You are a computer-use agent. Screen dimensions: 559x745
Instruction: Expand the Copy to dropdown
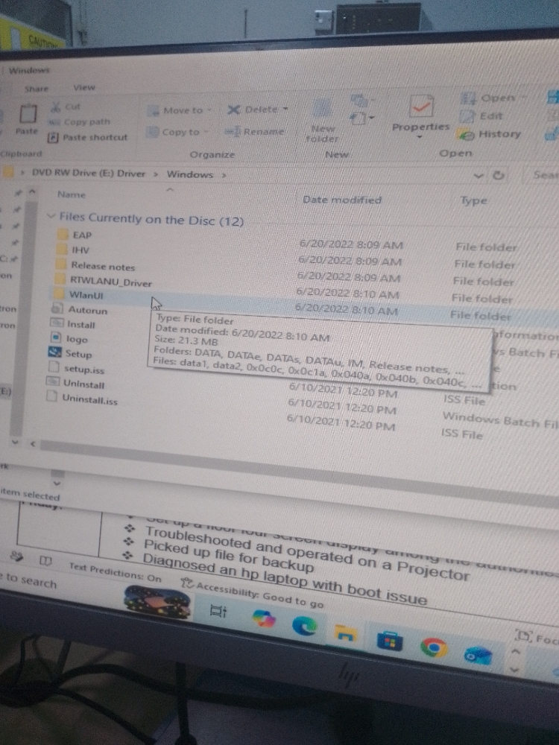click(x=206, y=132)
